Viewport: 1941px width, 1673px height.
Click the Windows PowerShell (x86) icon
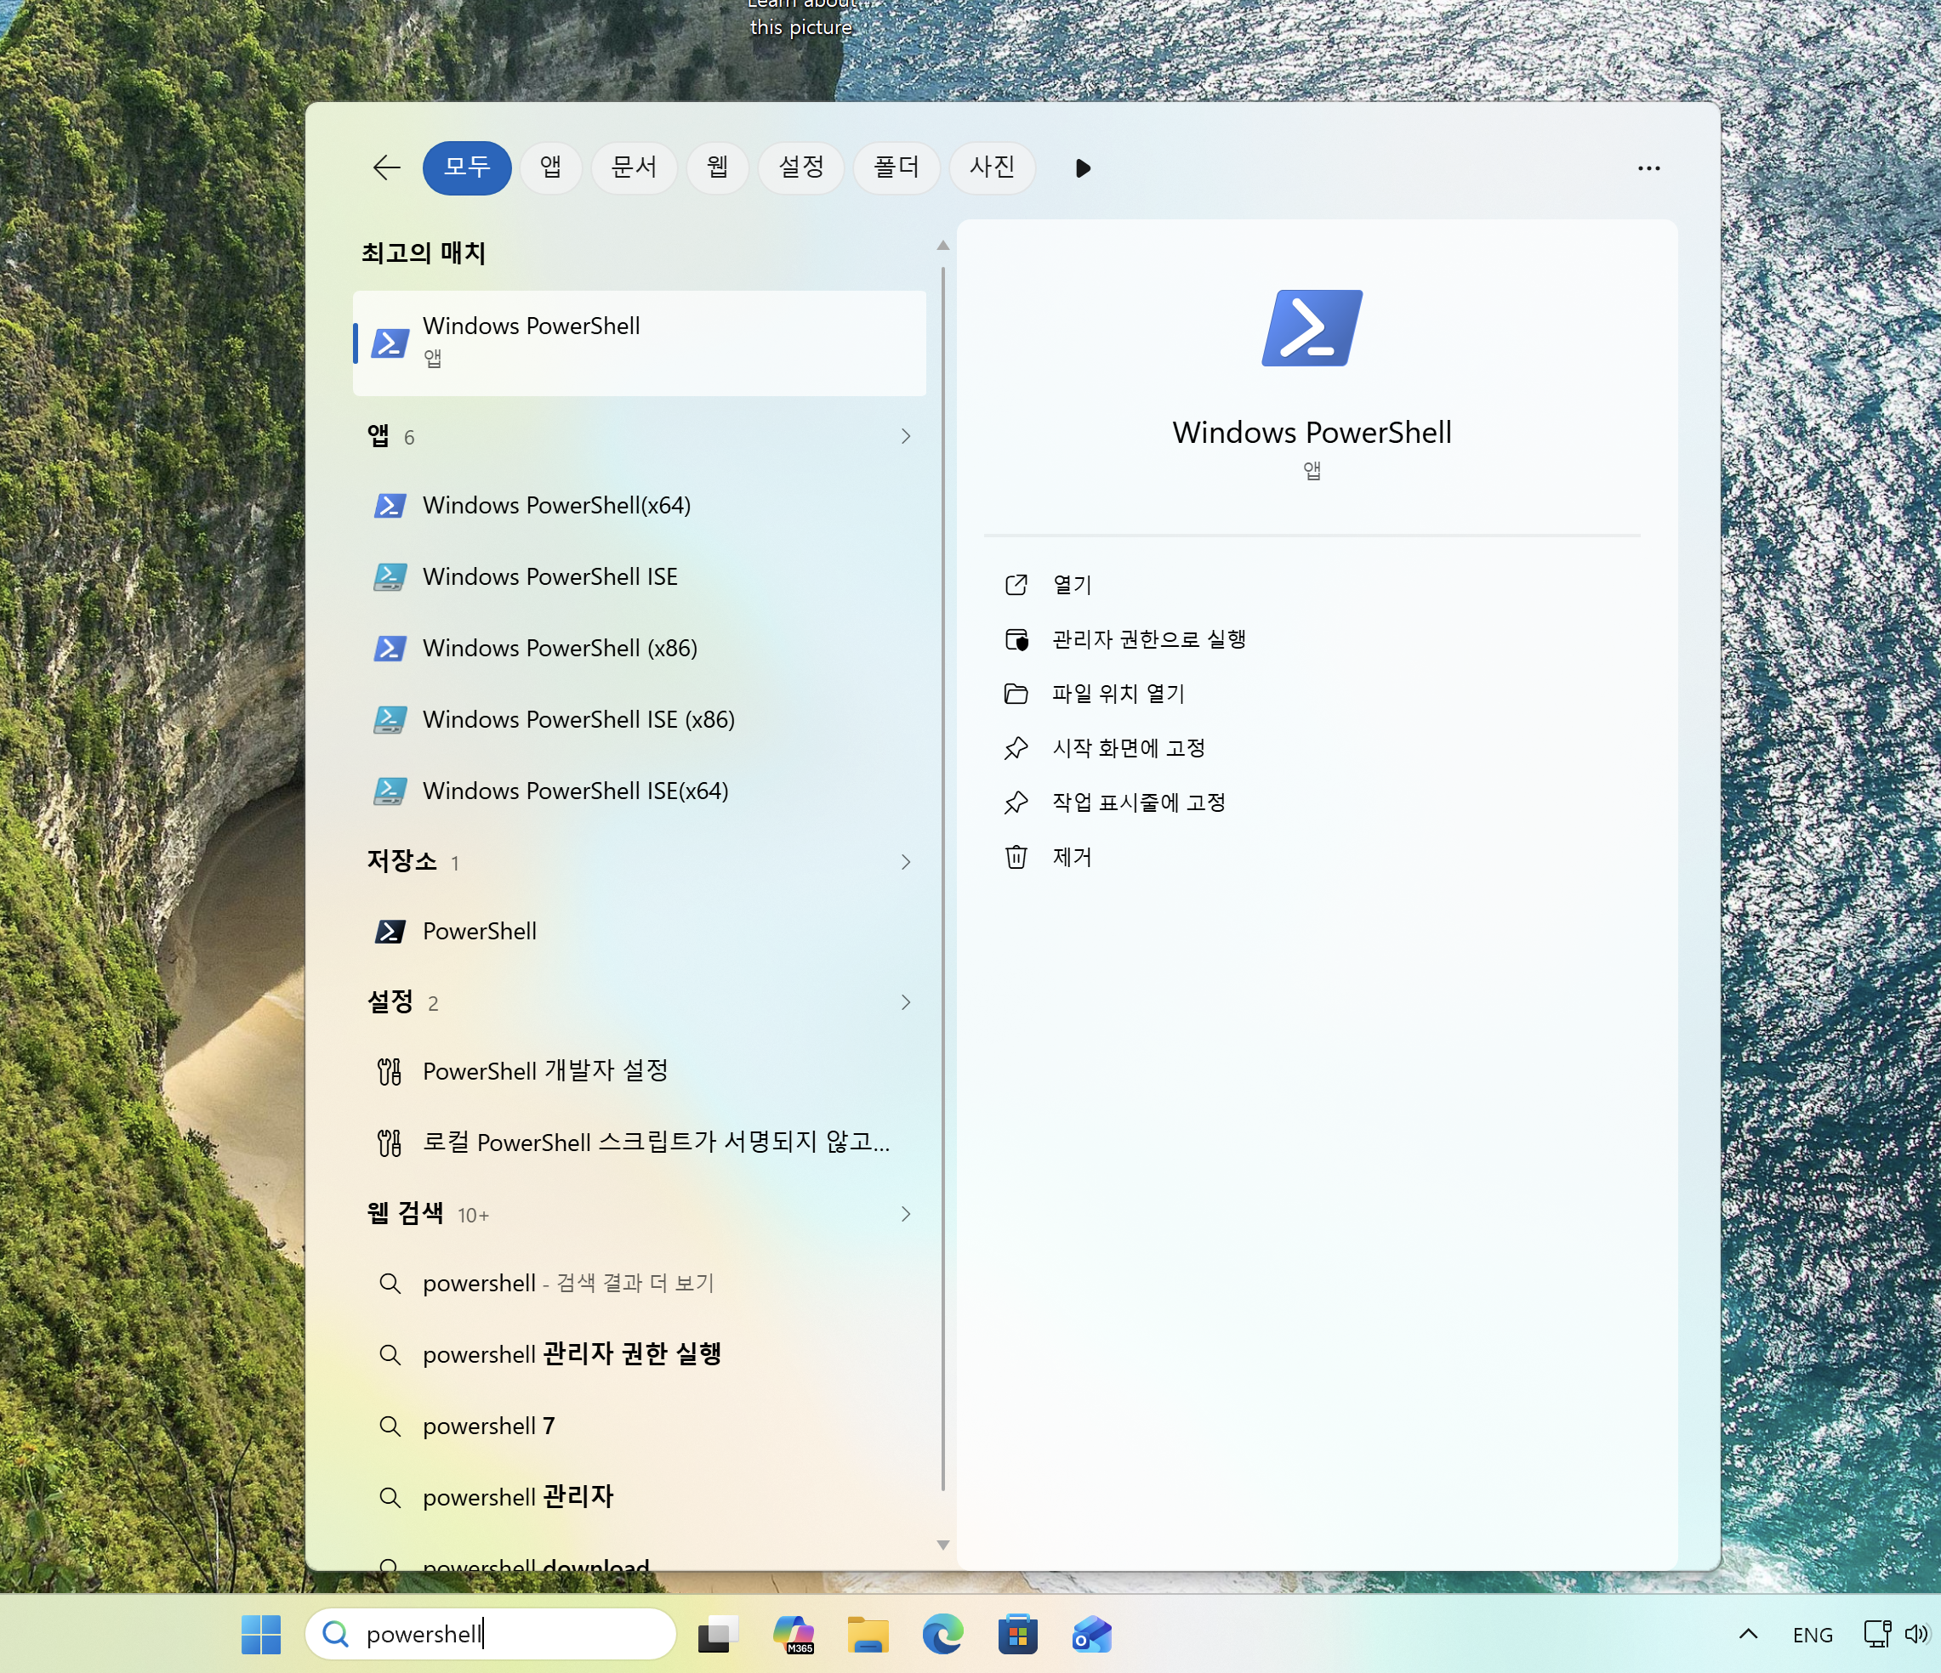coord(390,648)
